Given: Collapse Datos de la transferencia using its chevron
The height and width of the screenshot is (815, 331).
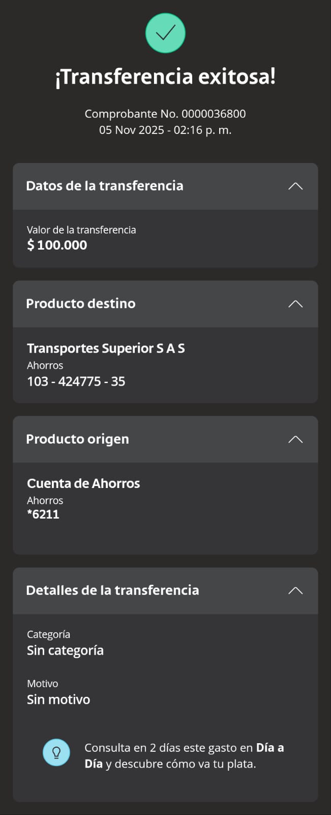Looking at the screenshot, I should [295, 186].
